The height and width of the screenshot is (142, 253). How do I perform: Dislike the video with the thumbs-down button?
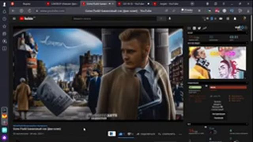click(x=130, y=134)
